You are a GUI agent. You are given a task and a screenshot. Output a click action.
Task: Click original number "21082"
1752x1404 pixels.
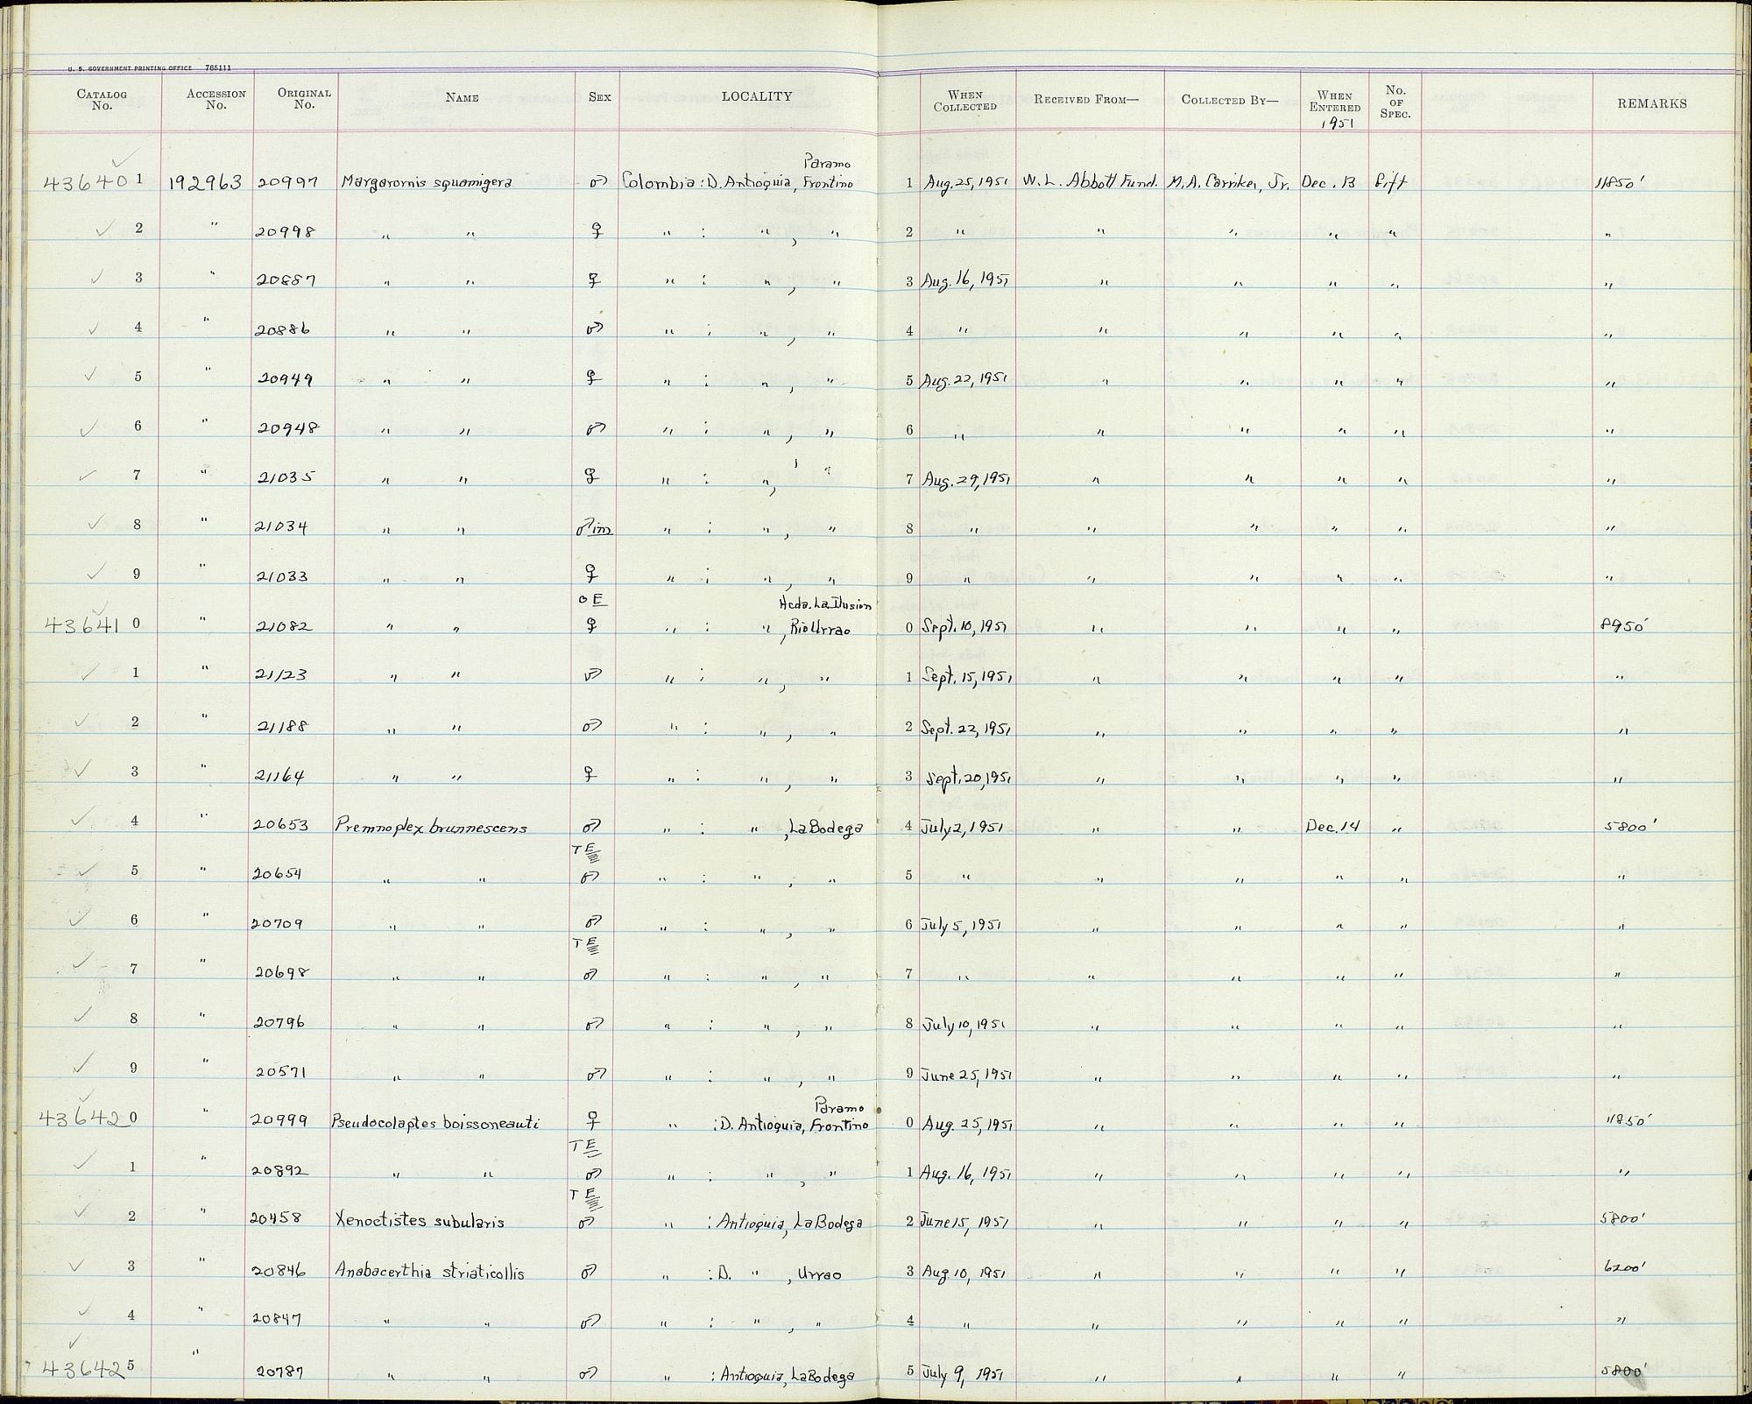281,626
